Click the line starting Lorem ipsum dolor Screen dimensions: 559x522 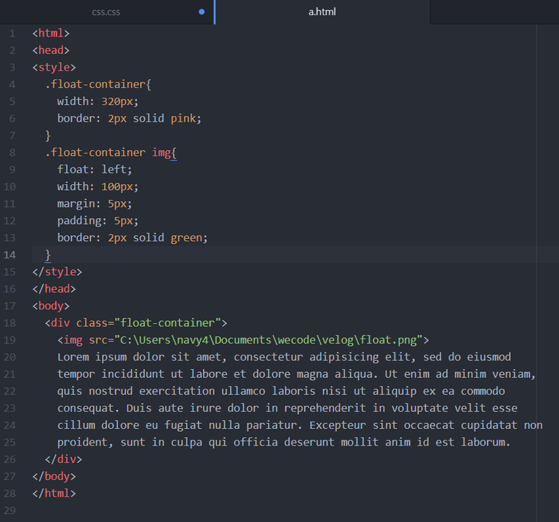tap(284, 357)
